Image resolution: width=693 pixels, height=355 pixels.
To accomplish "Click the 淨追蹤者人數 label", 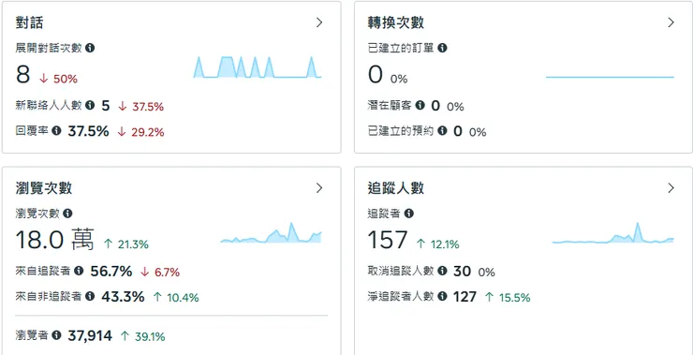I will pos(401,296).
